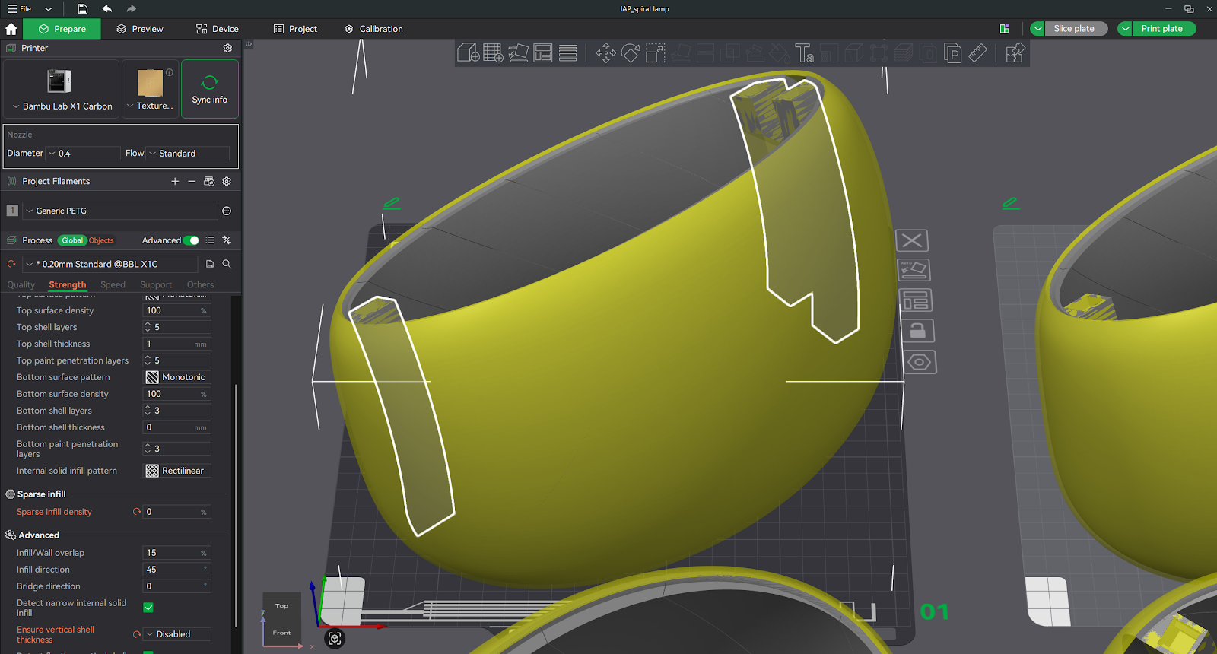Toggle the plate lock icon
The image size is (1217, 654).
click(x=918, y=331)
